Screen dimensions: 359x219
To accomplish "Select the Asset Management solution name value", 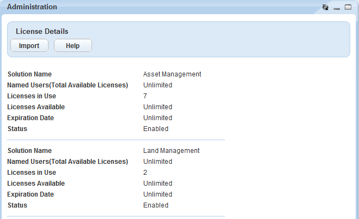I will [172, 74].
